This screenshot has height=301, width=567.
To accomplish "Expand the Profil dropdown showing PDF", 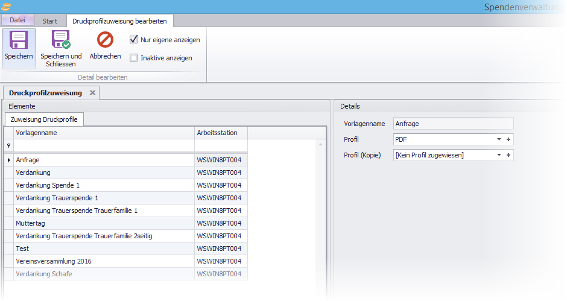I will [499, 139].
